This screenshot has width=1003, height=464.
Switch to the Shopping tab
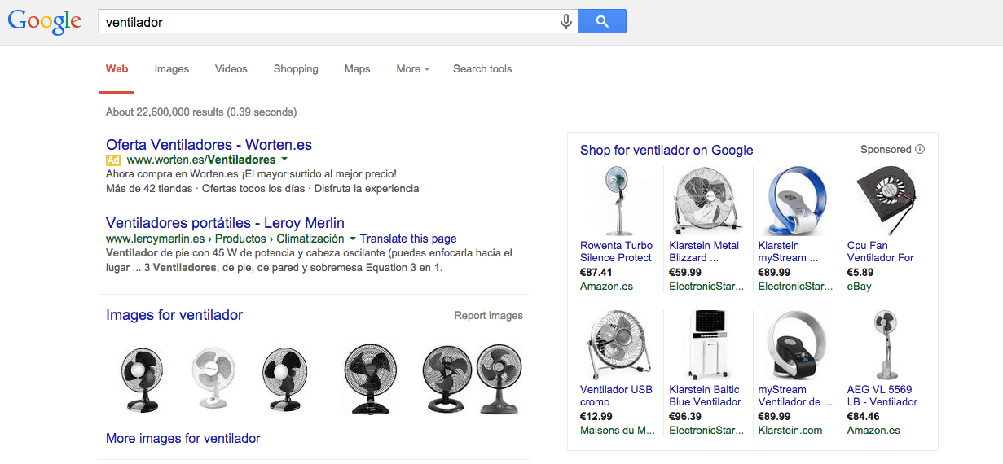click(296, 69)
